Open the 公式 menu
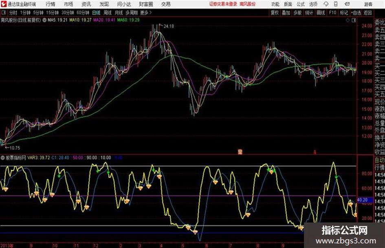 301,4
